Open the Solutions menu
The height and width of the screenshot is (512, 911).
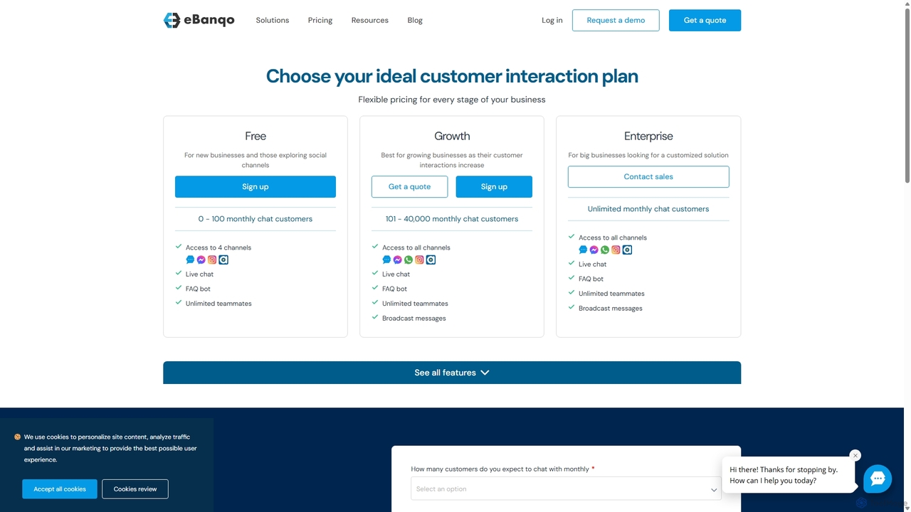(273, 20)
